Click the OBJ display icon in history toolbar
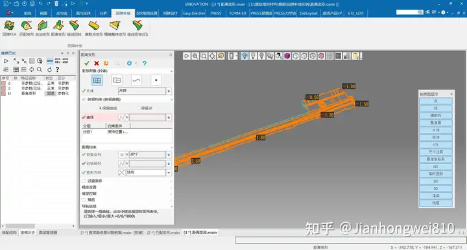The width and height of the screenshot is (467, 250). (x=58, y=61)
